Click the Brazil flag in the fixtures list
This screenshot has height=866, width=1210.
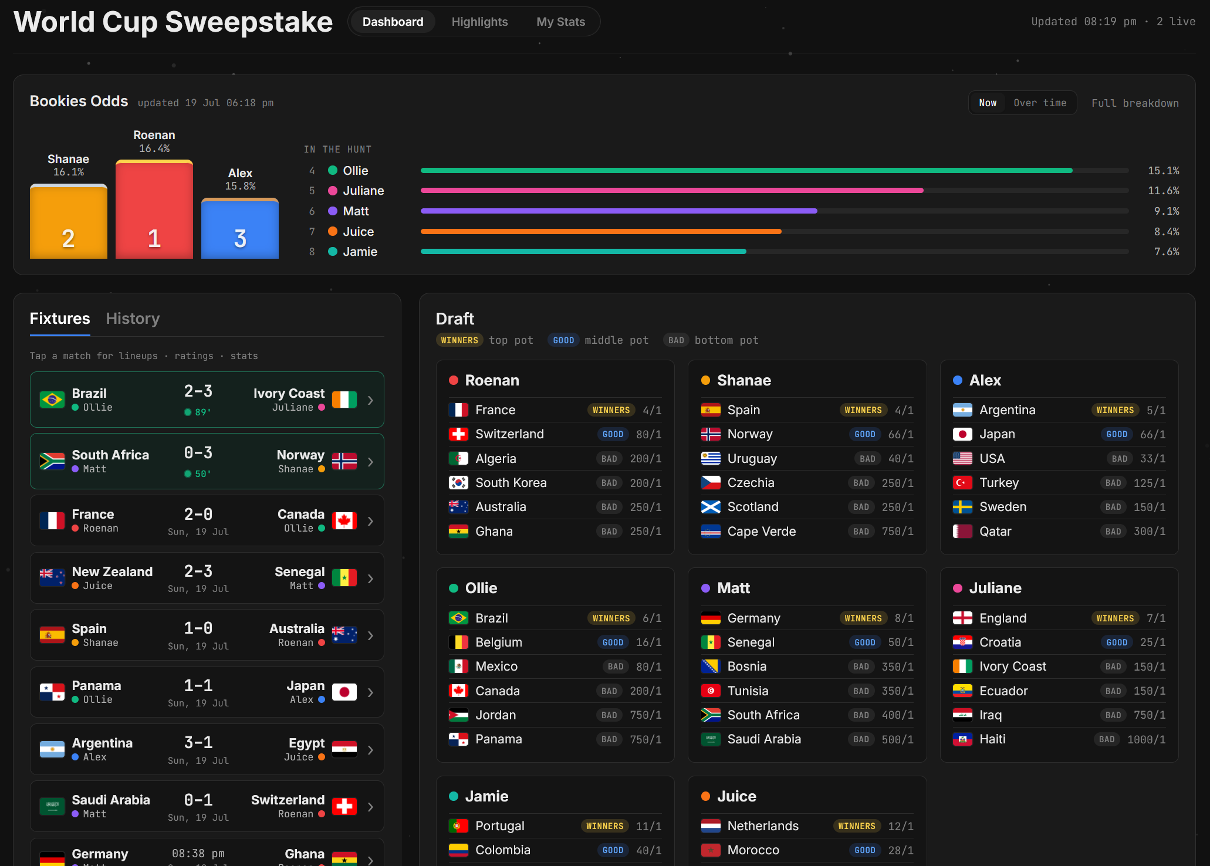tap(52, 400)
